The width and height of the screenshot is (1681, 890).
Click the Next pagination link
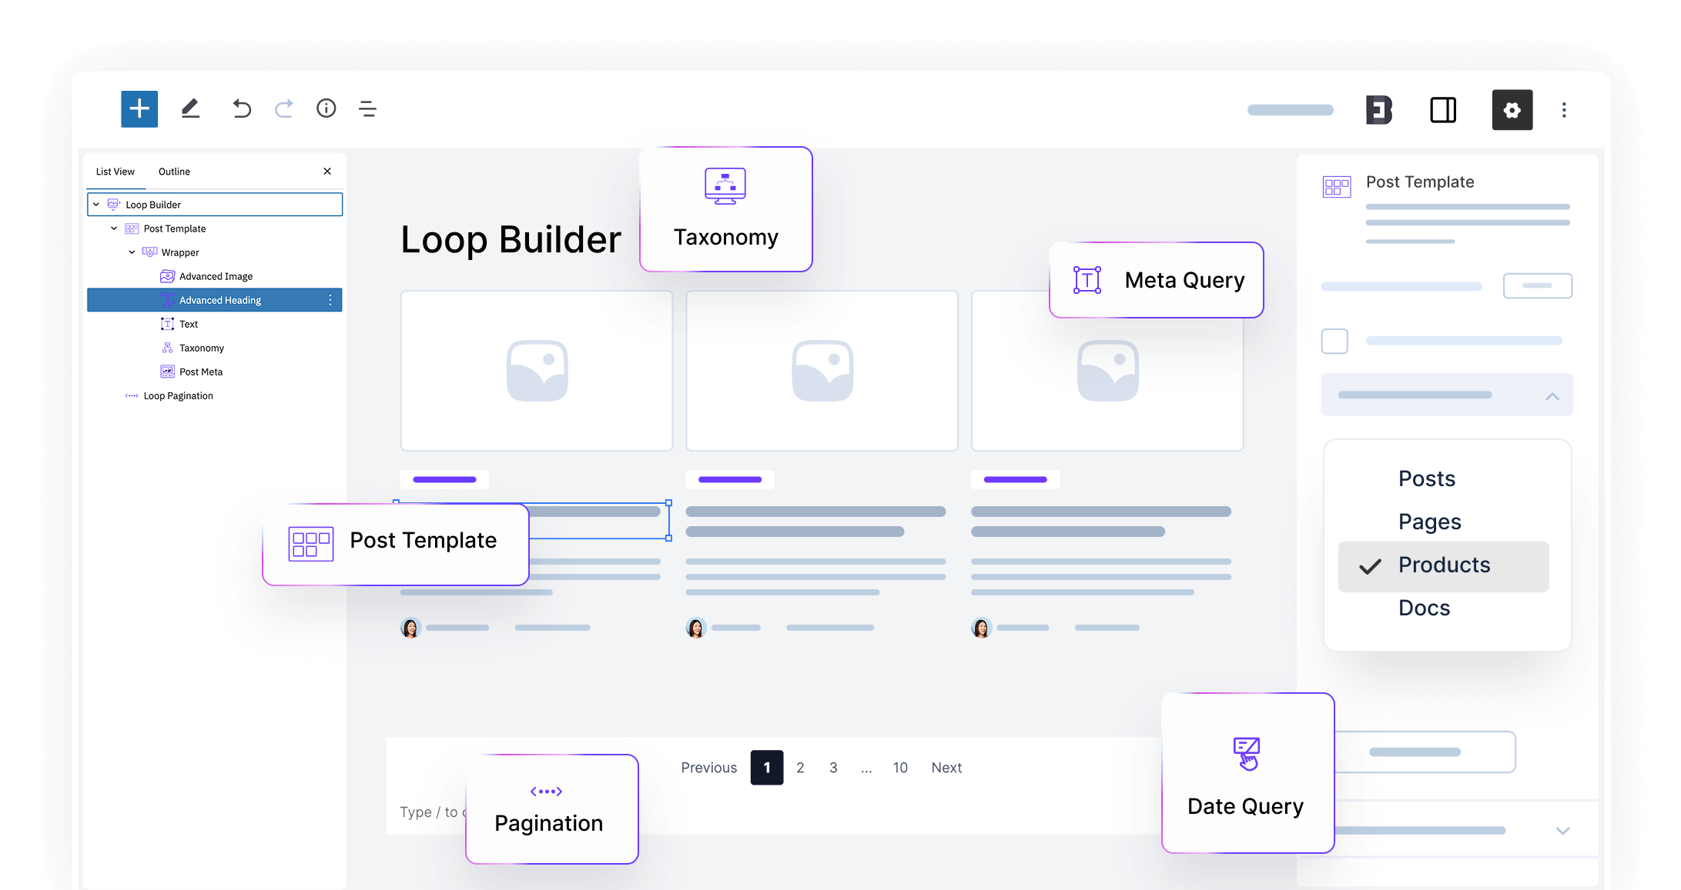pyautogui.click(x=946, y=768)
